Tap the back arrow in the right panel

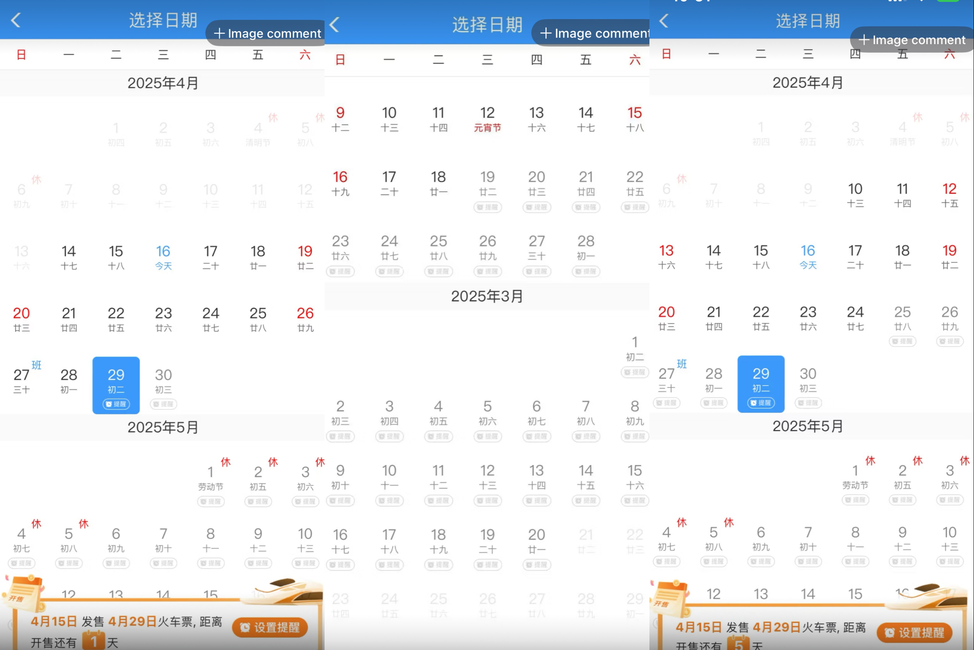pyautogui.click(x=664, y=20)
